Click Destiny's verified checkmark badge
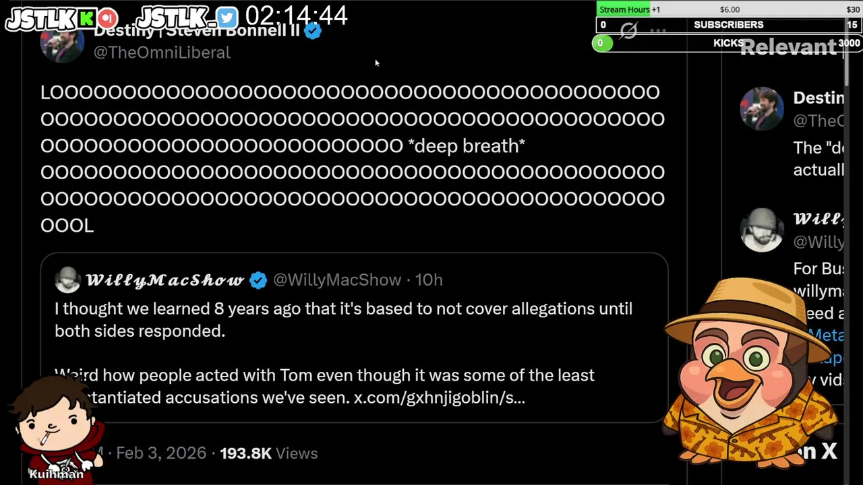863x485 pixels. [x=312, y=31]
